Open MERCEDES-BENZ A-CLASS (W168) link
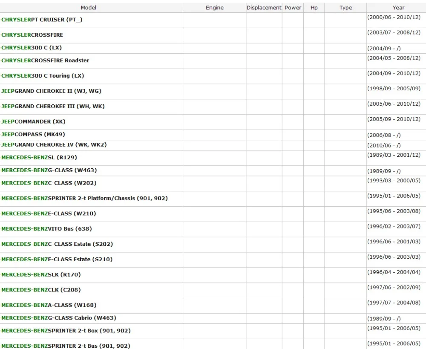The image size is (426, 349). click(x=49, y=305)
